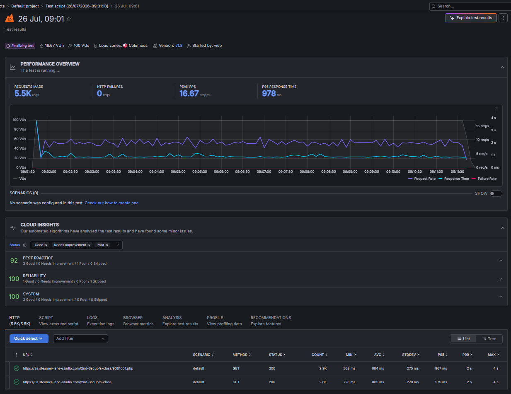Sort by the P95 column
511x394 pixels.
tap(442, 355)
